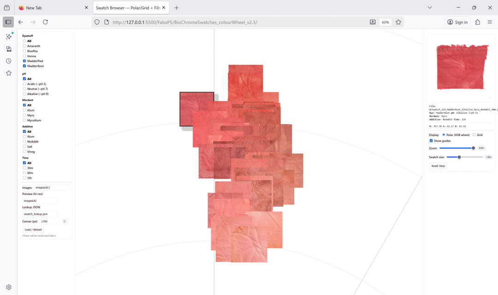Bookmark this page with the star icon
This screenshot has width=498, height=295.
point(398,22)
